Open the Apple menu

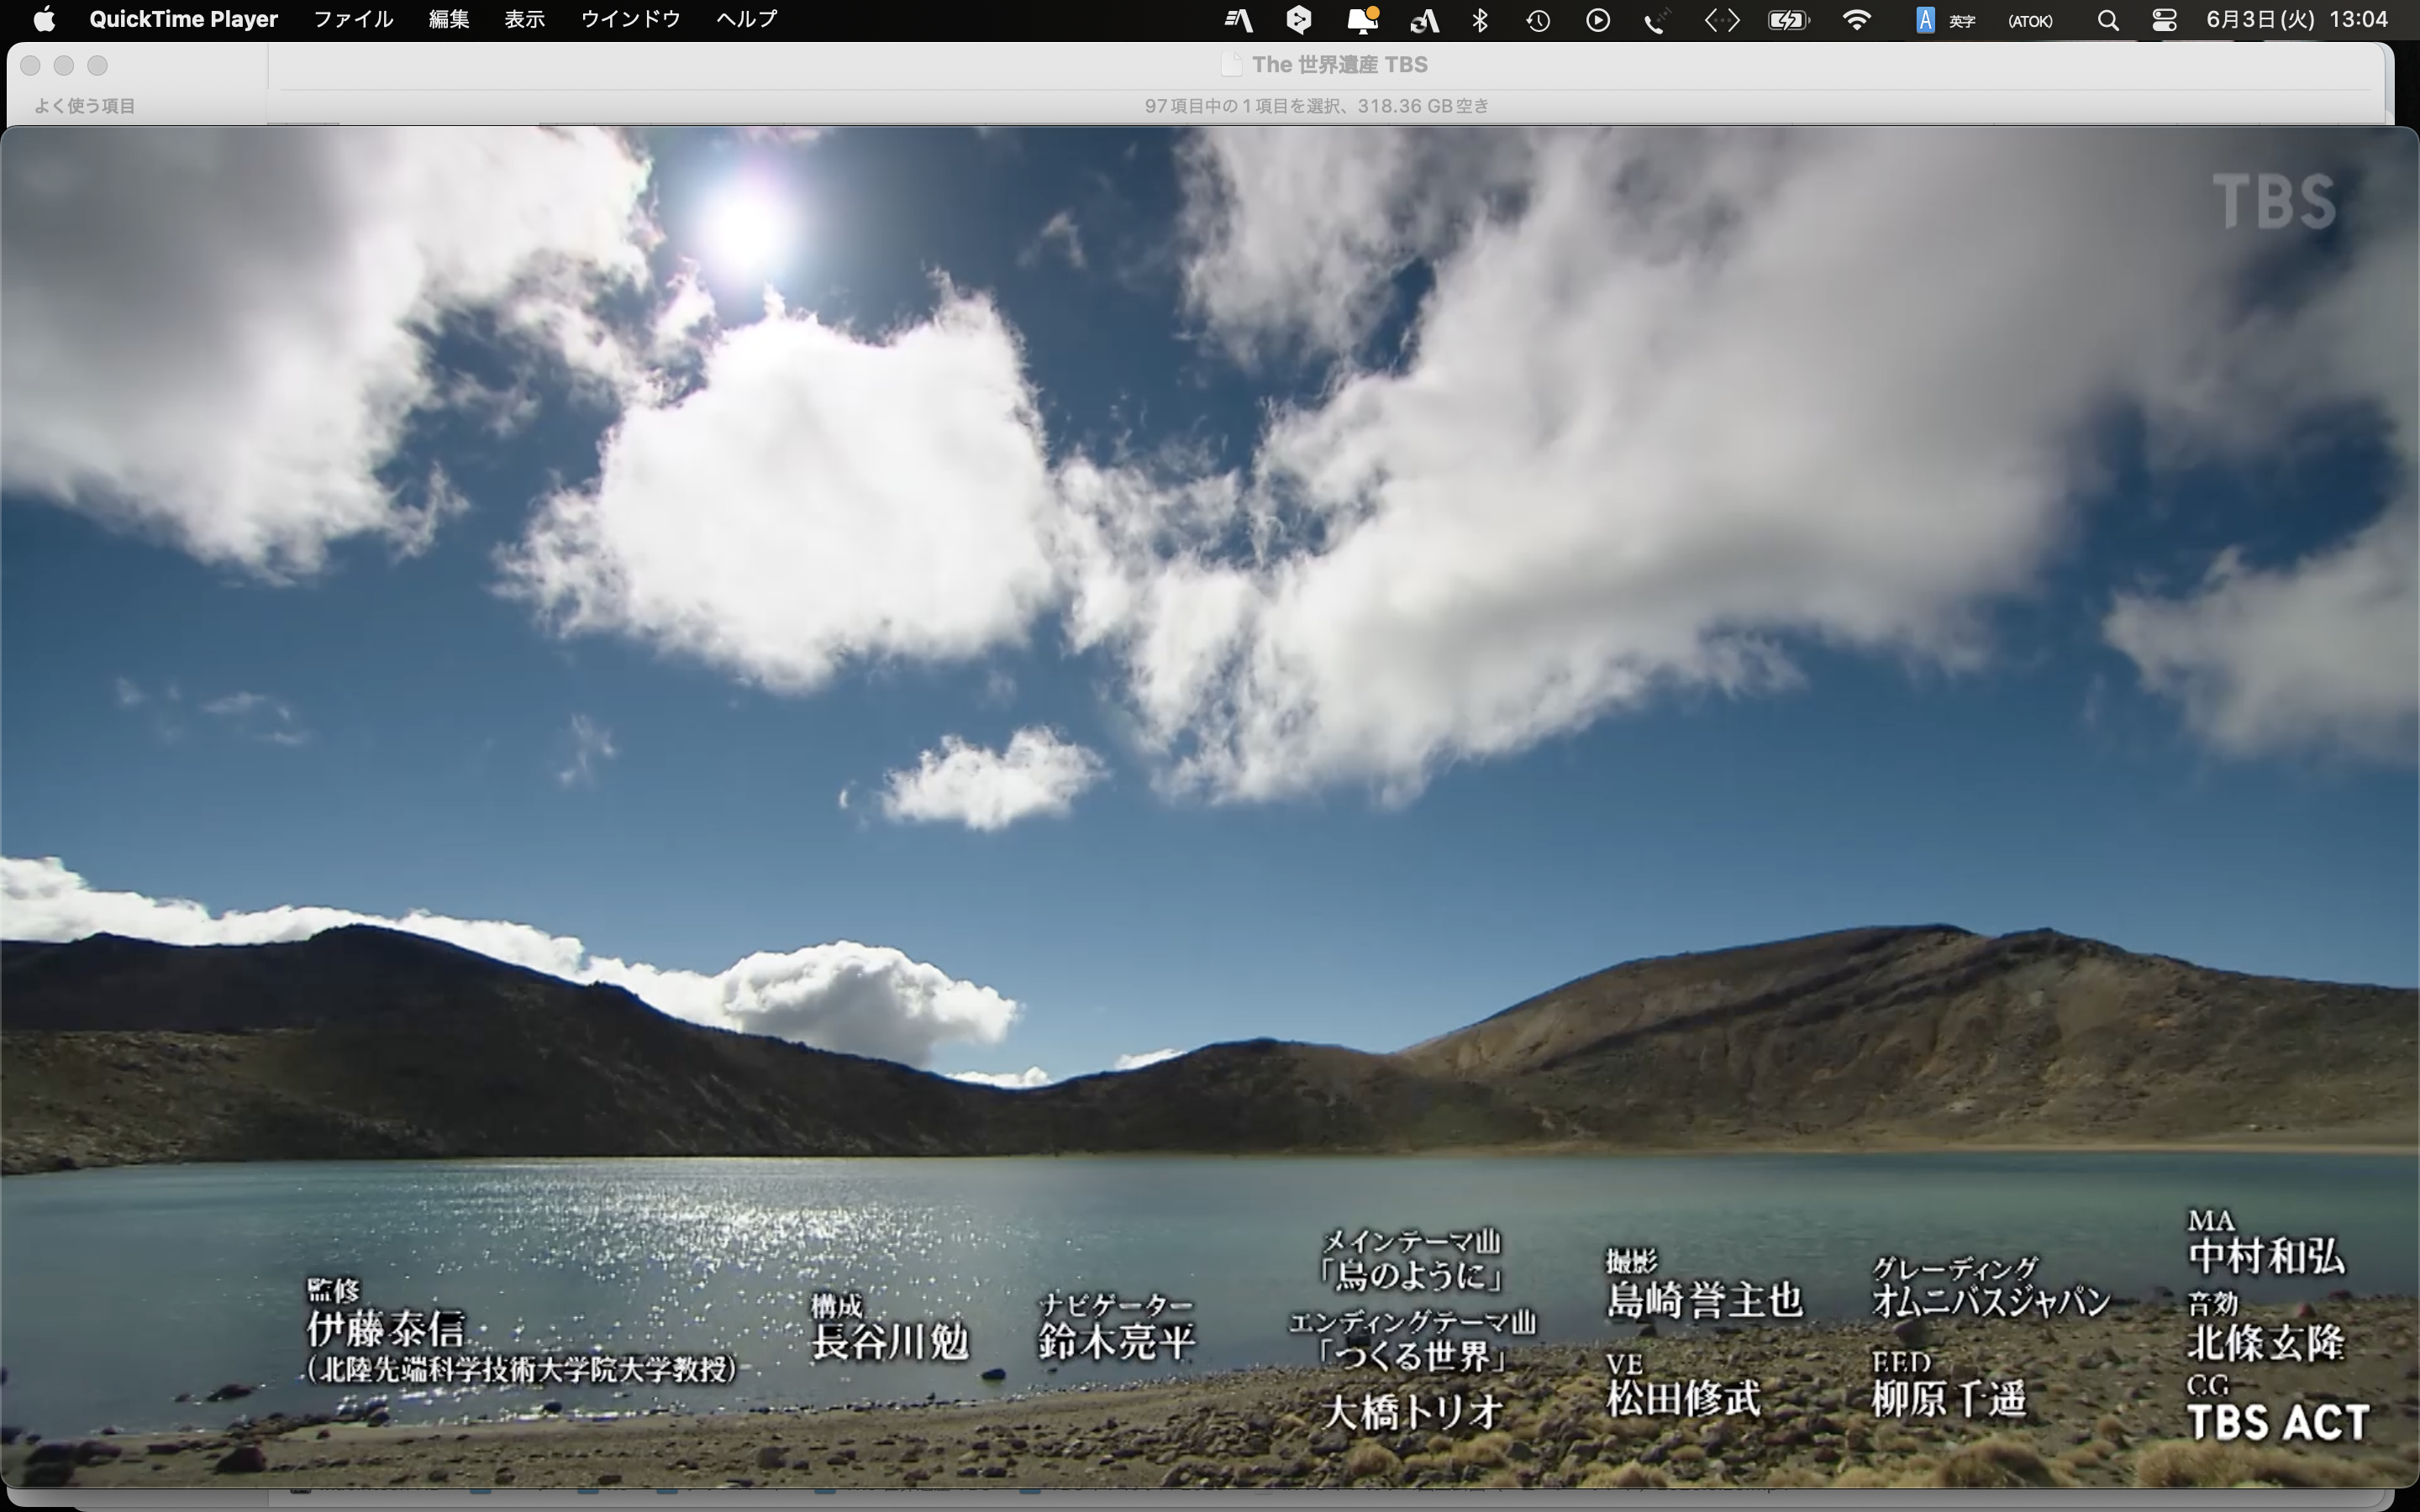pos(44,19)
